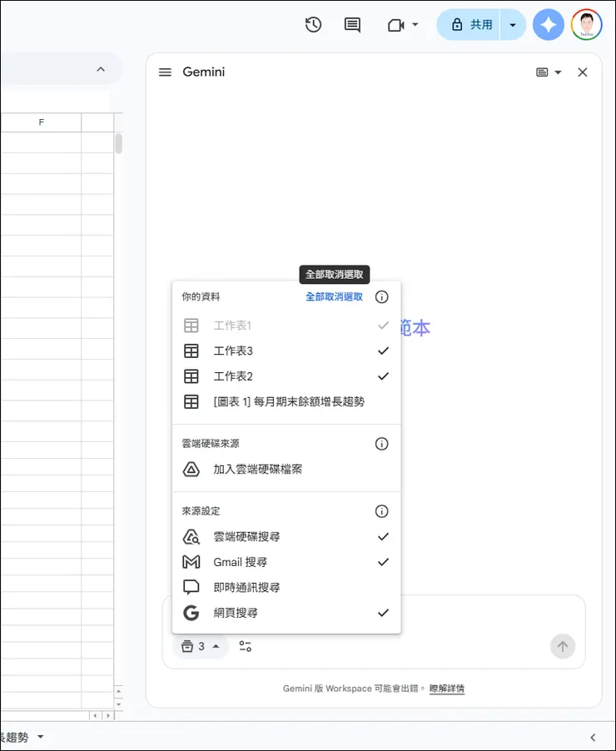Open version history clock icon
The image size is (616, 751).
[x=313, y=24]
